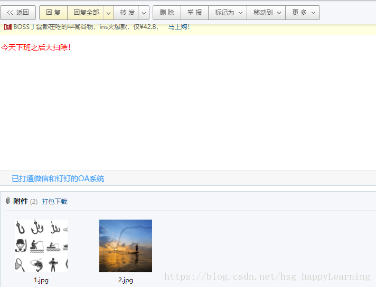Open the 已打通微信和钉钉的OA系统 link
This screenshot has height=287, width=376.
point(58,179)
